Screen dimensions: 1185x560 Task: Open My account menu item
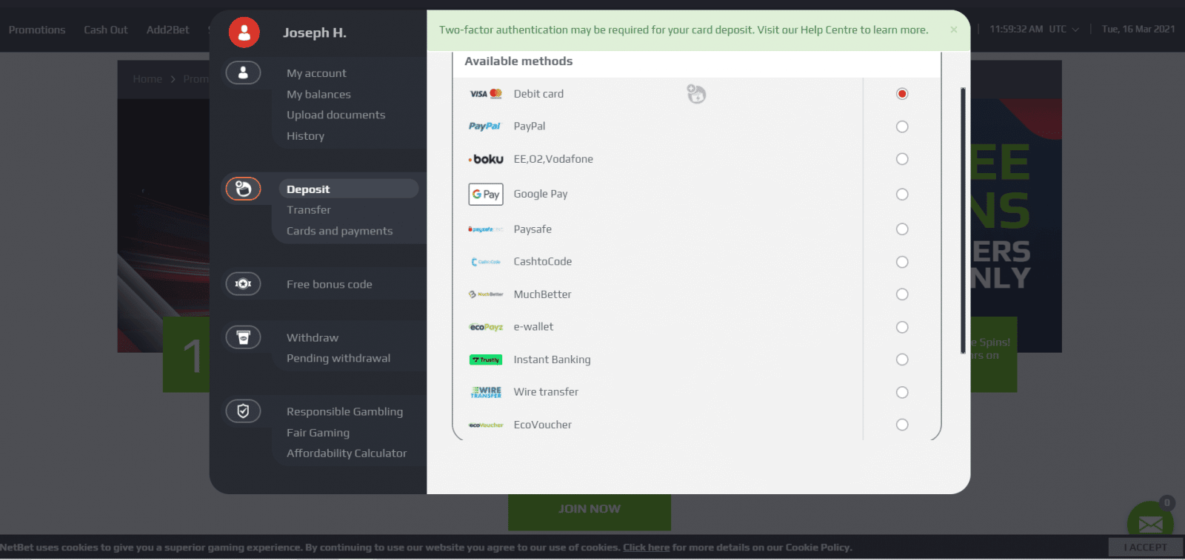pyautogui.click(x=316, y=73)
